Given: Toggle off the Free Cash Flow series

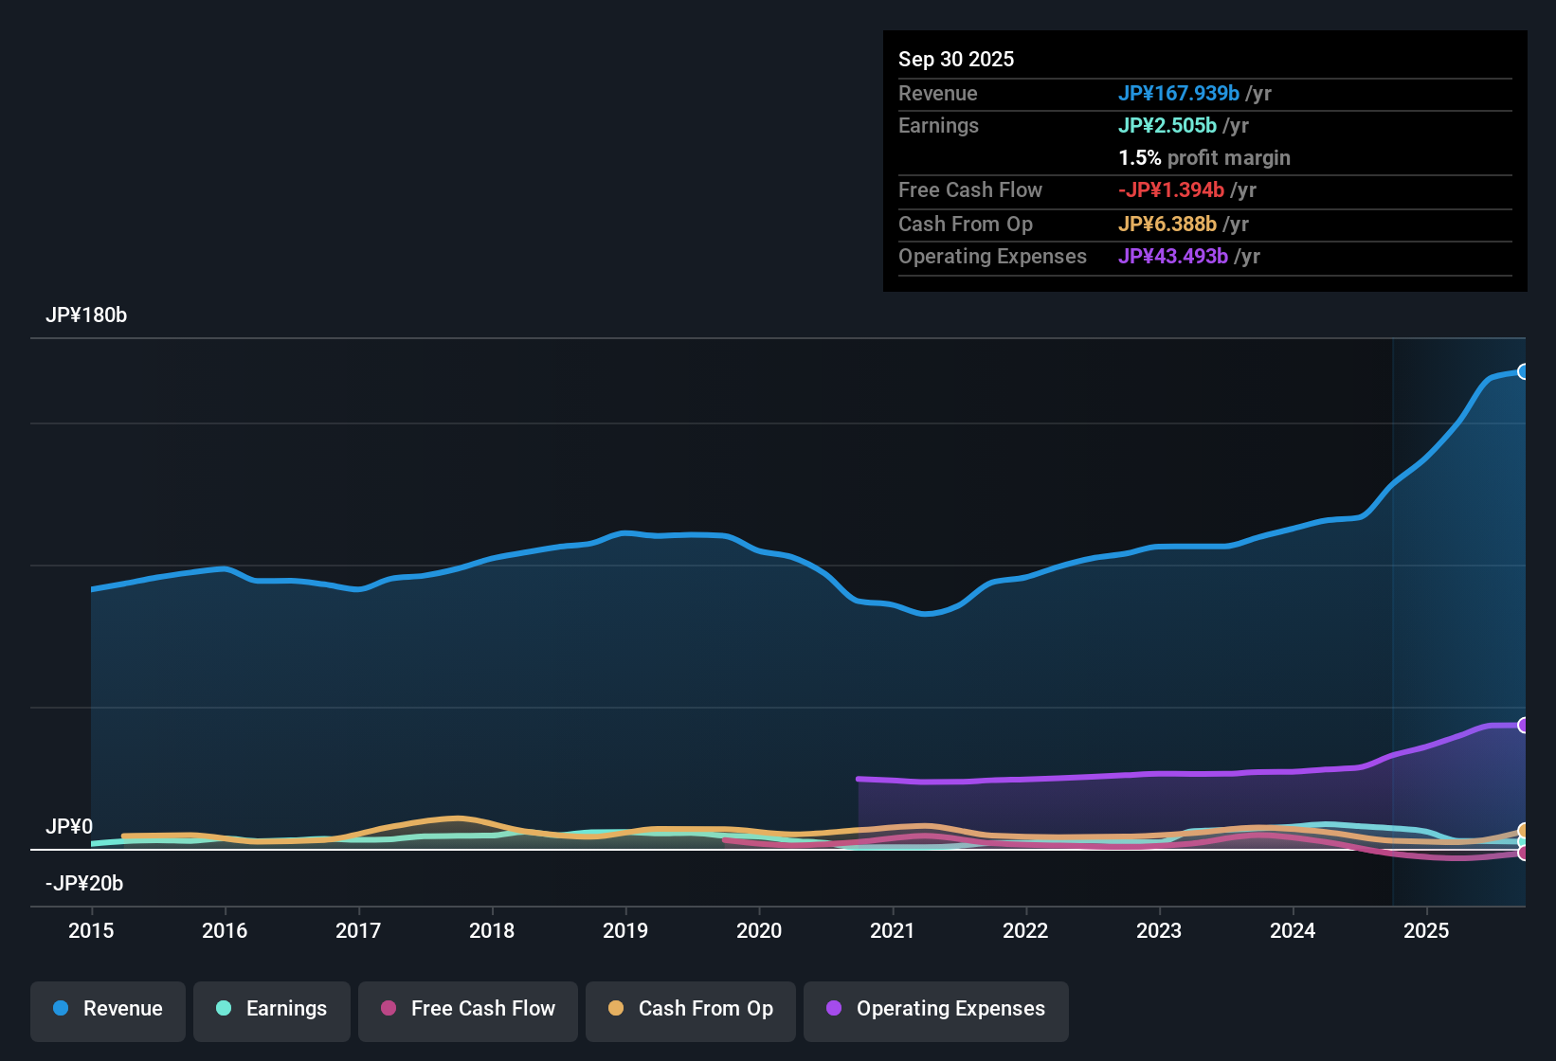Looking at the screenshot, I should (467, 1009).
